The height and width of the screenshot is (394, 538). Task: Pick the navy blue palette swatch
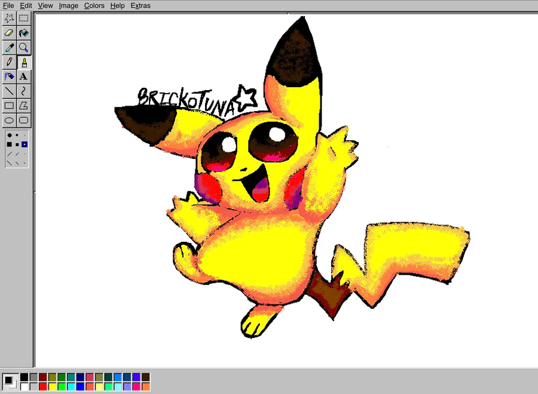click(x=80, y=377)
